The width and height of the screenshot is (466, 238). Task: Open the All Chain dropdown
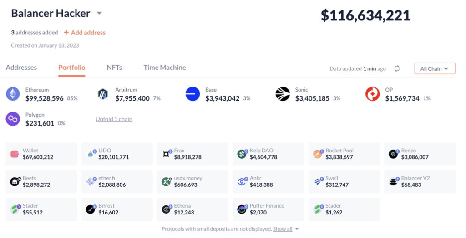[x=435, y=68]
